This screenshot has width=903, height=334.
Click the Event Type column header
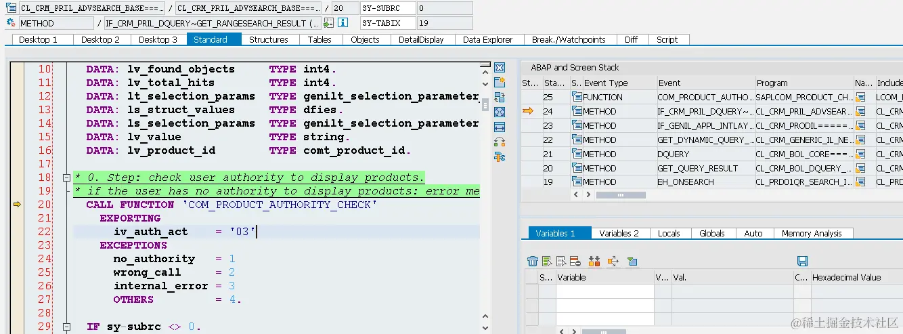[x=619, y=83]
